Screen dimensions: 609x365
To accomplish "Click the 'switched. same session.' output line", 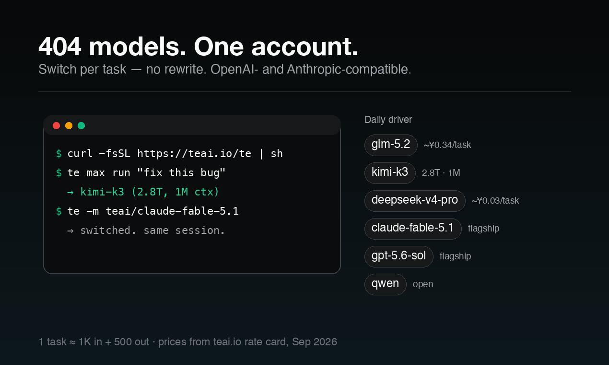I will (146, 231).
